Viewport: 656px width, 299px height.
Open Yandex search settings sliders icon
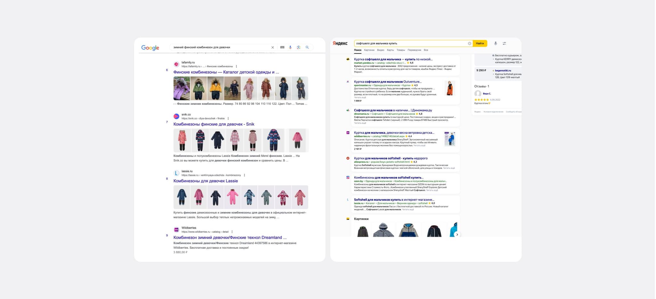504,44
